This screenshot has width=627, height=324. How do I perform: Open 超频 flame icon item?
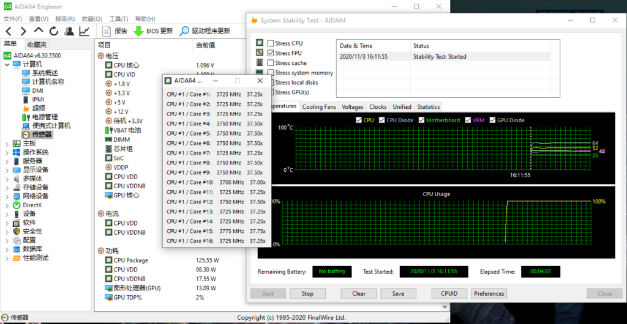click(34, 108)
